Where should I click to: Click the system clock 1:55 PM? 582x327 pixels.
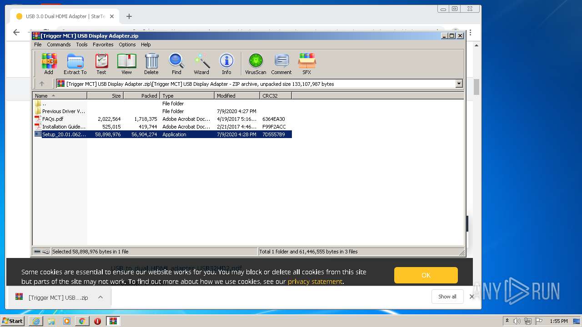pos(559,321)
